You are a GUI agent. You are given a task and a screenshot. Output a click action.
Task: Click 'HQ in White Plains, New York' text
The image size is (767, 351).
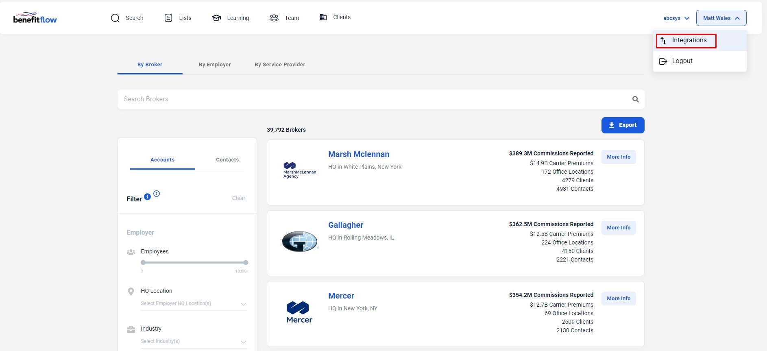(365, 167)
